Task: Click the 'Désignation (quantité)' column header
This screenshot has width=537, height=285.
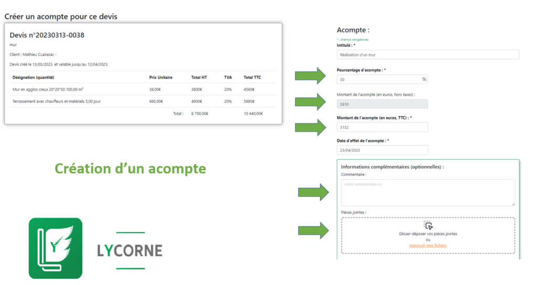Action: pyautogui.click(x=33, y=78)
